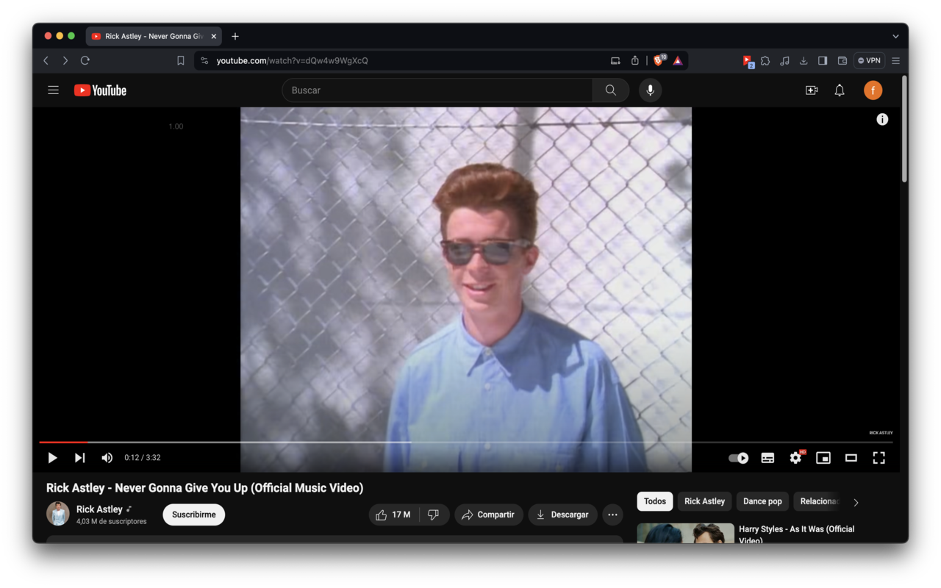Open Harry Styles - As It Was title

[796, 534]
